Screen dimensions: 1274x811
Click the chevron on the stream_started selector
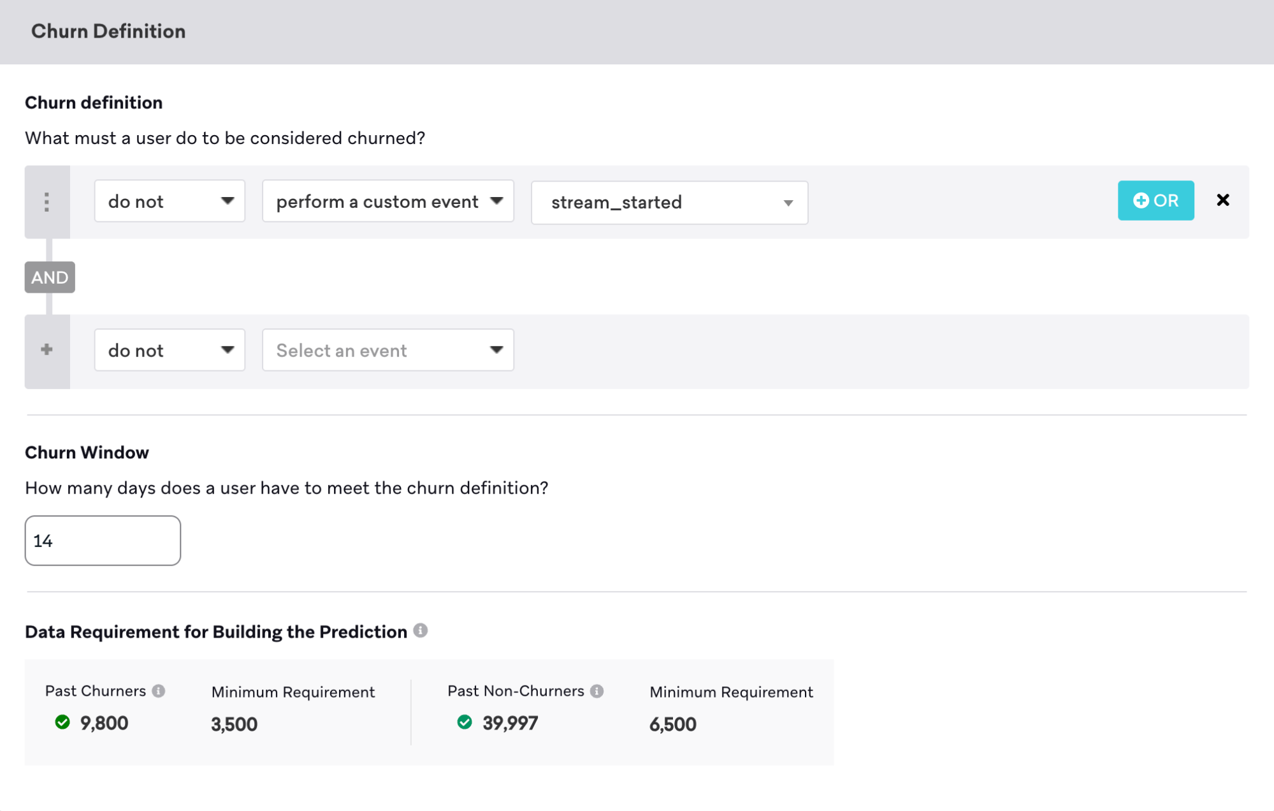(x=788, y=203)
